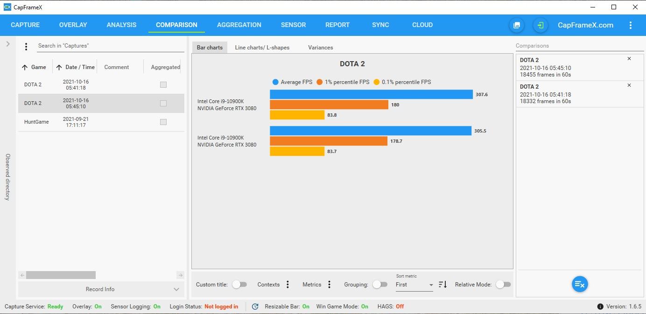Click the CapFrameX app logo icon
This screenshot has width=646, height=314.
tap(7, 7)
